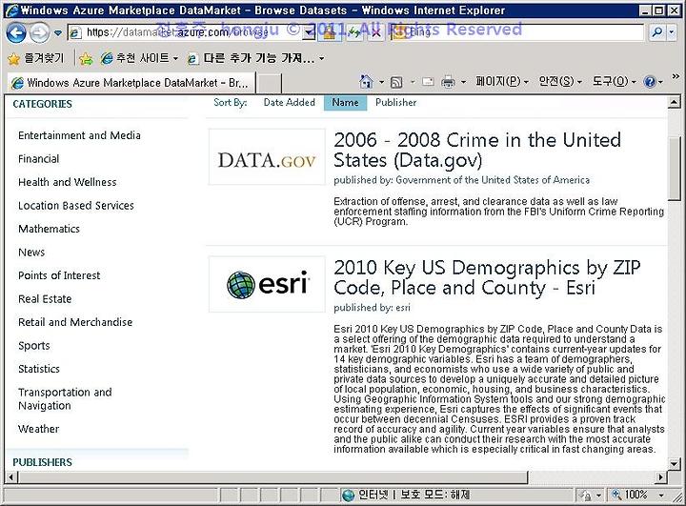
Task: Select Retail and Merchandise category
Action: tap(75, 322)
